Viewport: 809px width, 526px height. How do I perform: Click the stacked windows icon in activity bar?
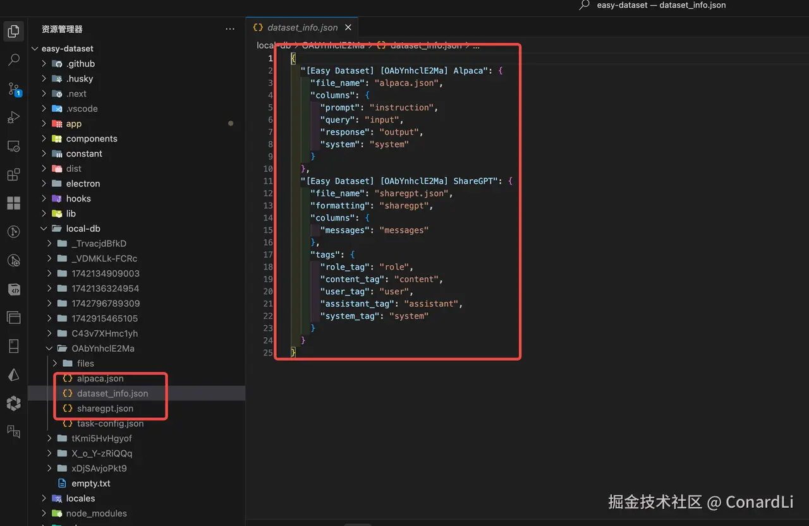pos(13,318)
